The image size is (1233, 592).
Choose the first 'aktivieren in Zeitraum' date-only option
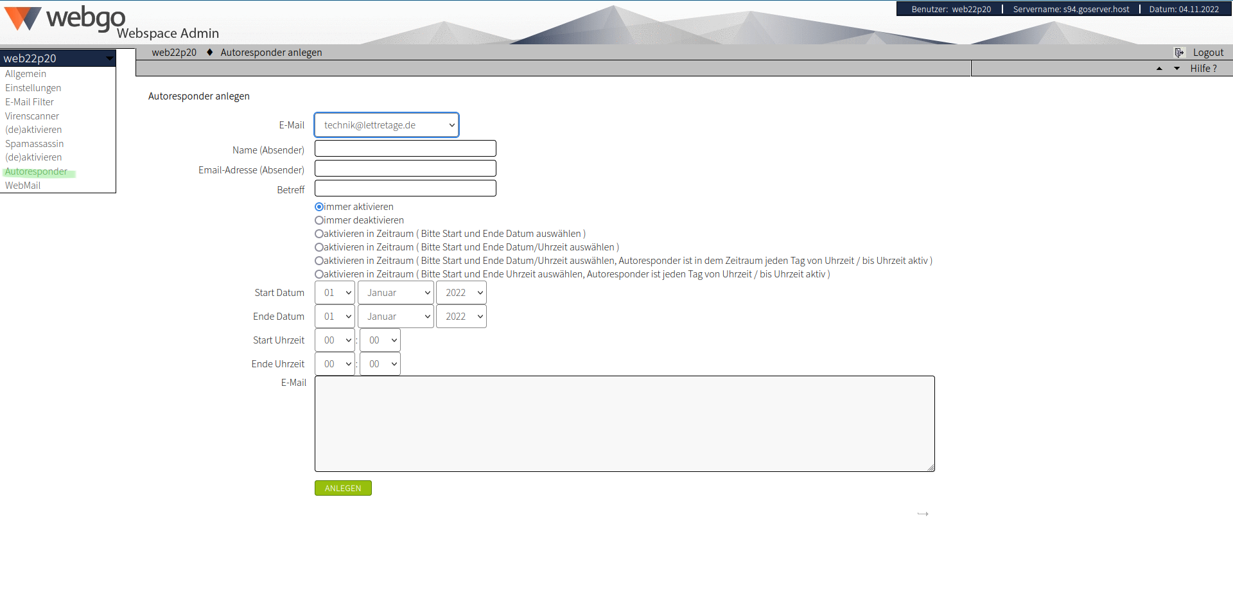tap(319, 234)
